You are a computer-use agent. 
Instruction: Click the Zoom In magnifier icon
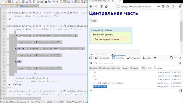[53, 2]
